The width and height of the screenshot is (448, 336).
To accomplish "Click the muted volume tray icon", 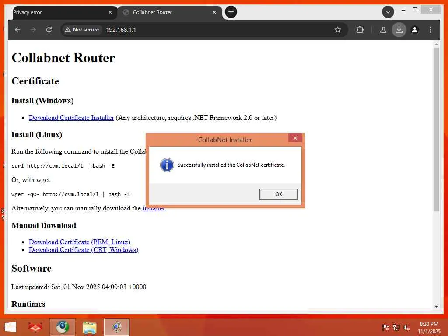I will [x=406, y=327].
